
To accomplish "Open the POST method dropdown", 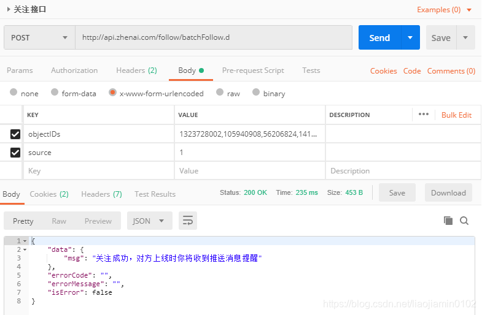I will tap(39, 37).
